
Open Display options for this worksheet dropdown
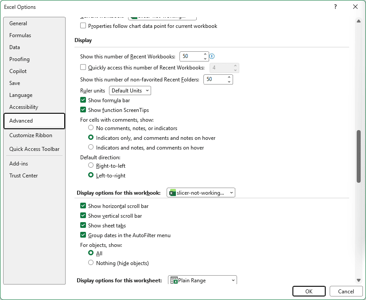202,280
